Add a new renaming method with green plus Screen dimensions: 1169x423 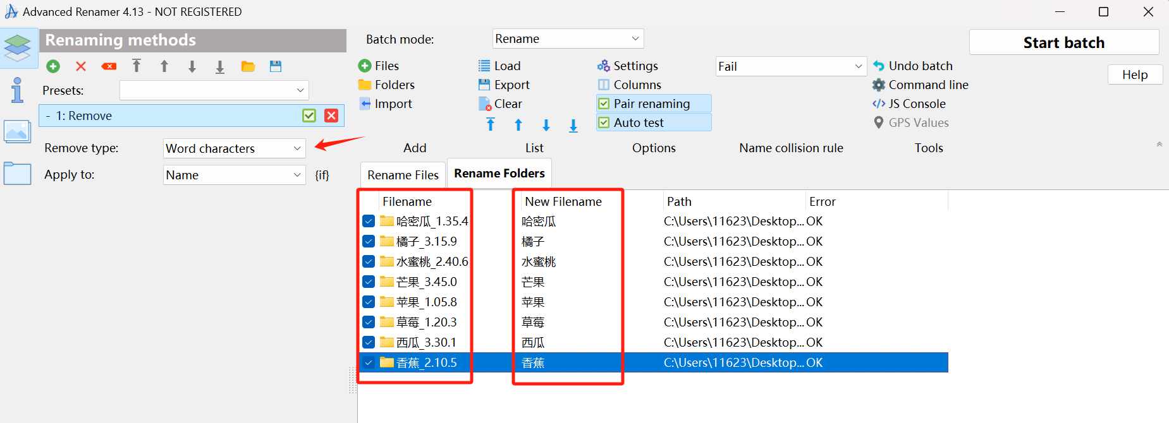(53, 66)
